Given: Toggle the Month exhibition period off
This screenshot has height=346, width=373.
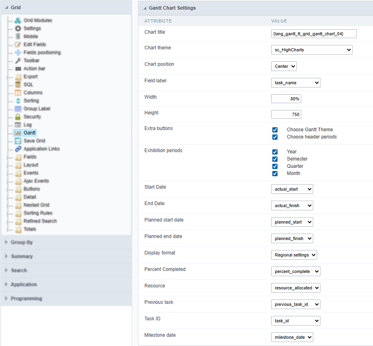Looking at the screenshot, I should [x=275, y=173].
